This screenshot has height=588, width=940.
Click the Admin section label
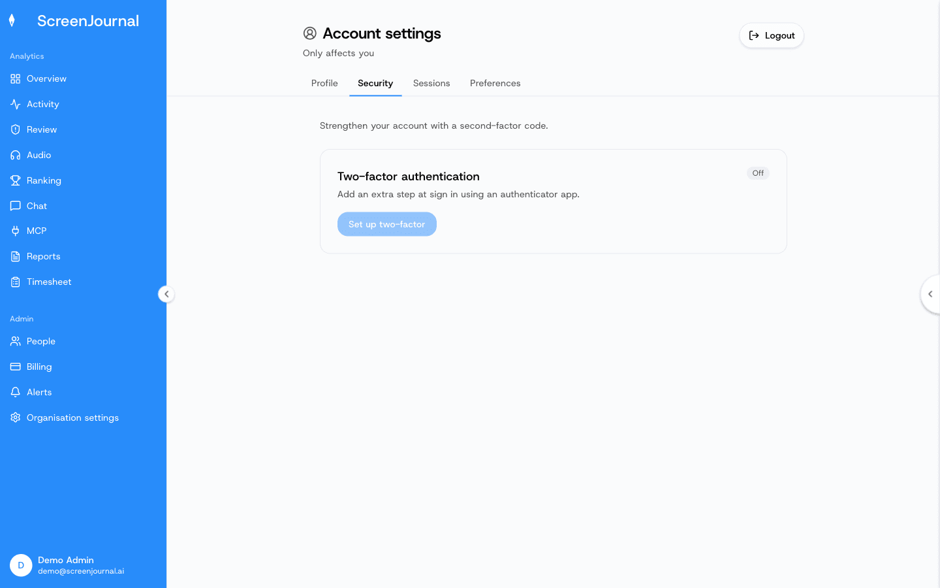click(22, 319)
